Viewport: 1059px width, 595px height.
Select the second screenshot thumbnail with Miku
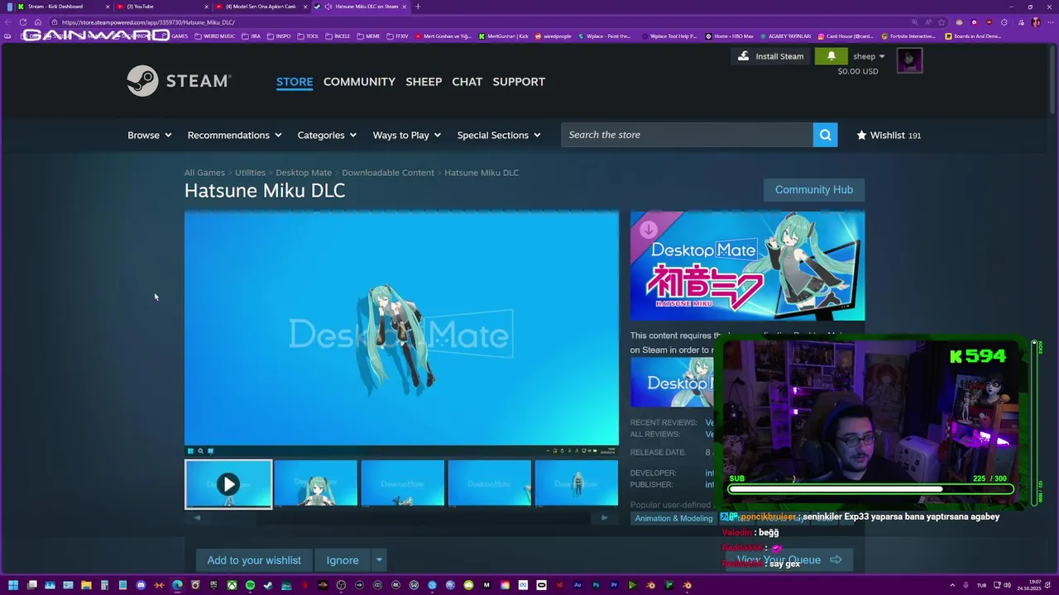point(315,483)
